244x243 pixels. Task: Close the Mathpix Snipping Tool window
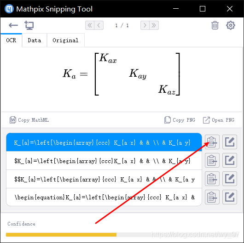click(230, 9)
